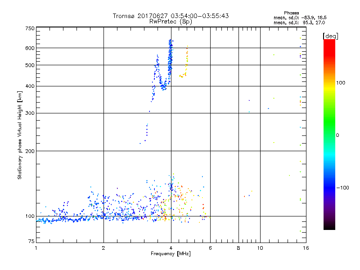Click the 'Stationary phase Virtual Height [km]' axis label
The image size is (360, 270).
point(20,135)
